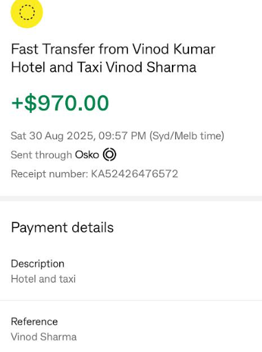
Task: Click the Osko logo icon
Action: pos(109,154)
